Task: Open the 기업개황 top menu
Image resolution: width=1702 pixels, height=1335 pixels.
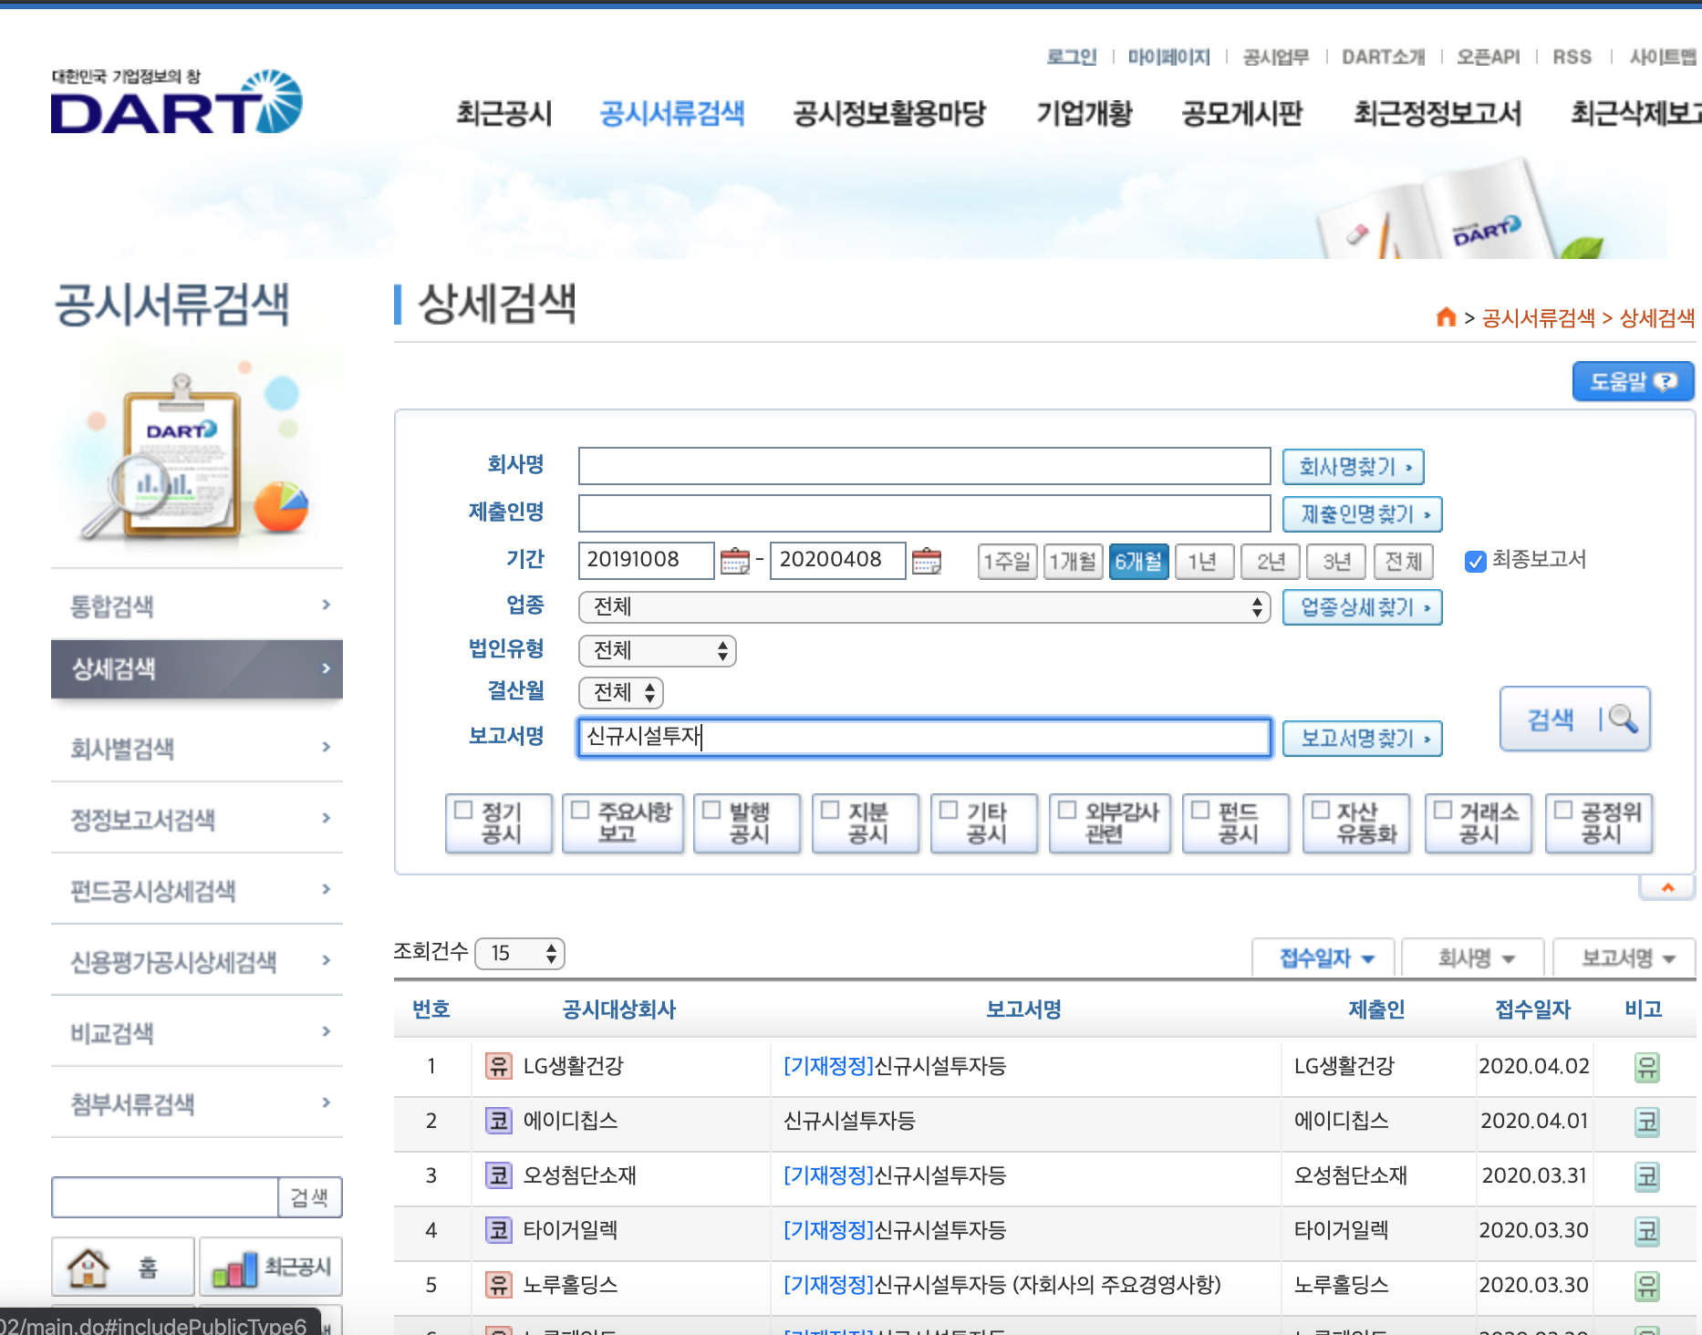Action: coord(1084,113)
